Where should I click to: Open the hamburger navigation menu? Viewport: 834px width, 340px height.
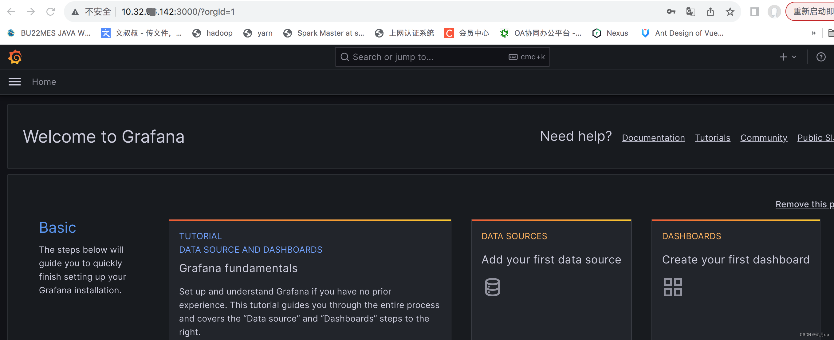14,82
